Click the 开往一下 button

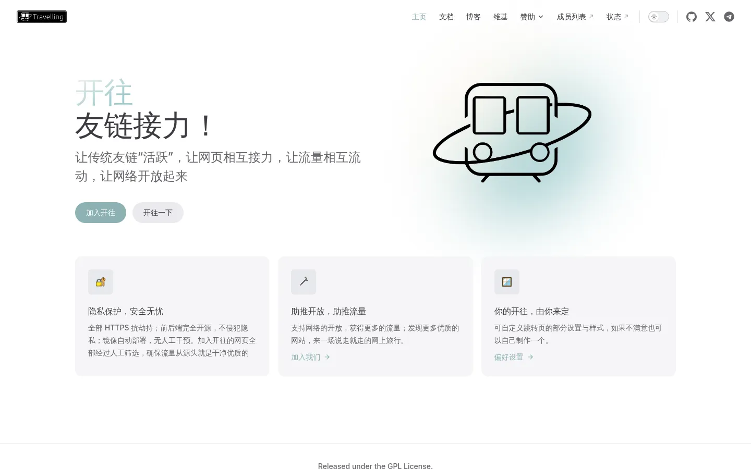click(x=158, y=213)
